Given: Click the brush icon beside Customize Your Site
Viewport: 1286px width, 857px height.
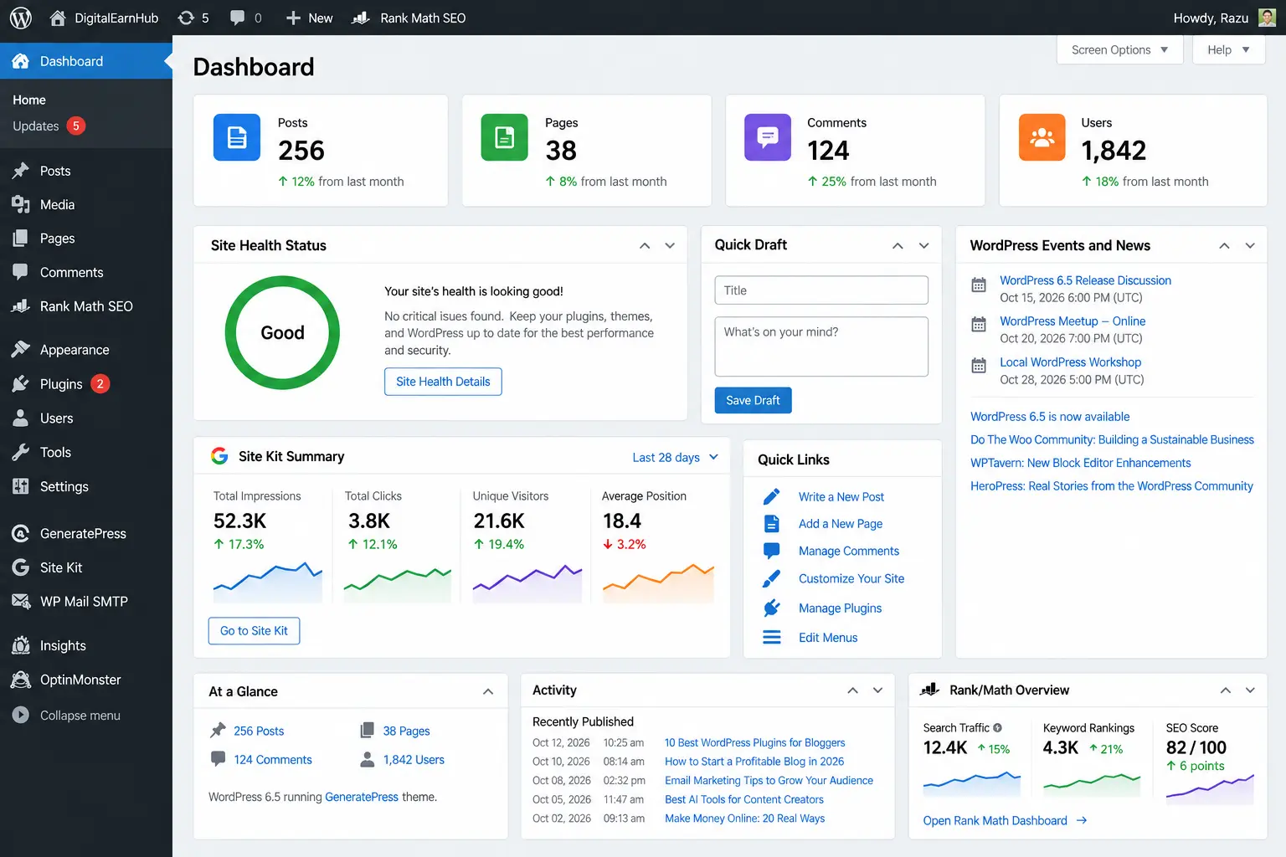Looking at the screenshot, I should tap(772, 578).
